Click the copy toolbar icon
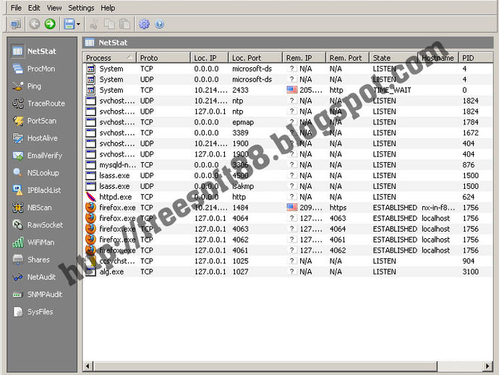The height and width of the screenshot is (375, 499). 109,24
